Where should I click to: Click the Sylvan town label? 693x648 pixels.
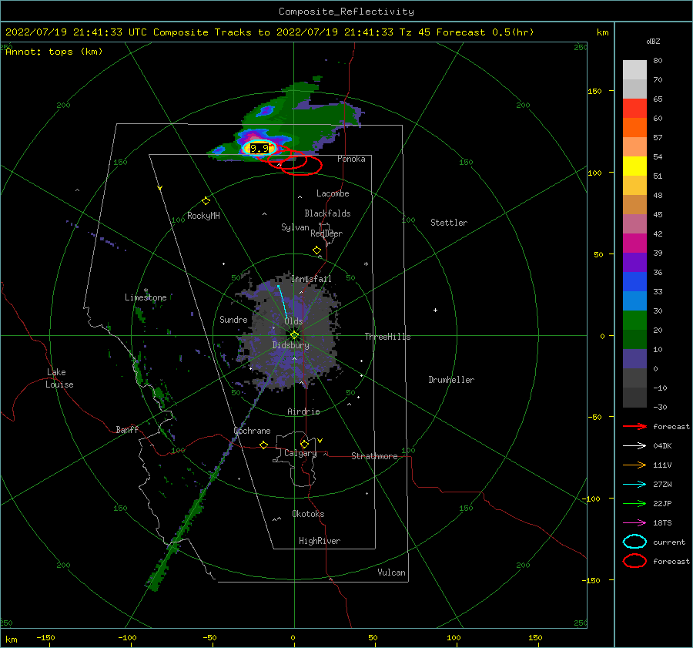(x=295, y=227)
